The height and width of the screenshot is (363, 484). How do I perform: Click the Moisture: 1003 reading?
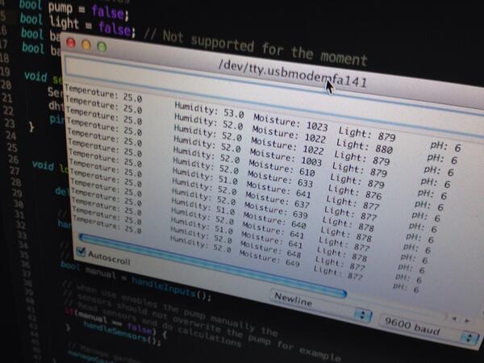click(286, 157)
